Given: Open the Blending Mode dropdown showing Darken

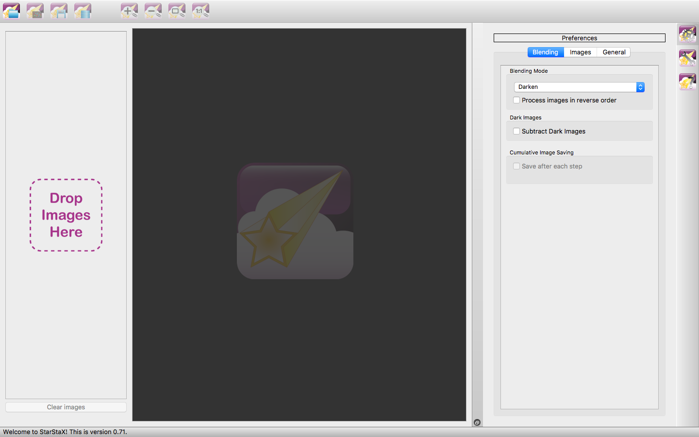Looking at the screenshot, I should [579, 87].
